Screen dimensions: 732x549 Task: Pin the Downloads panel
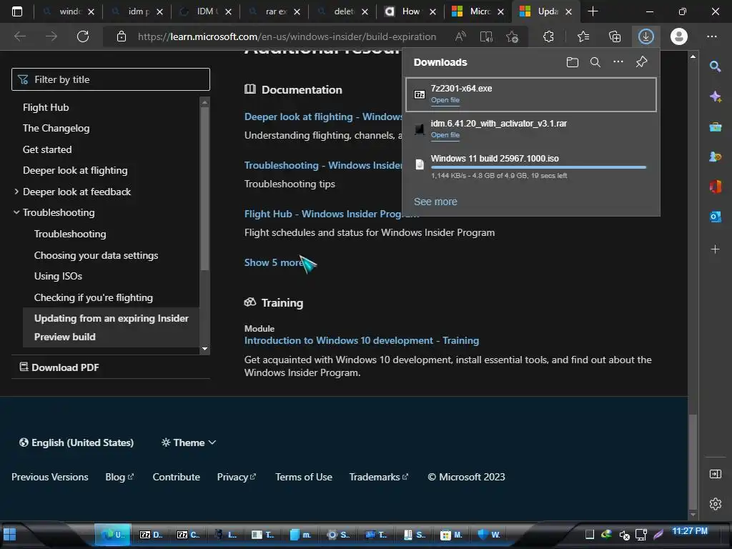(x=641, y=61)
